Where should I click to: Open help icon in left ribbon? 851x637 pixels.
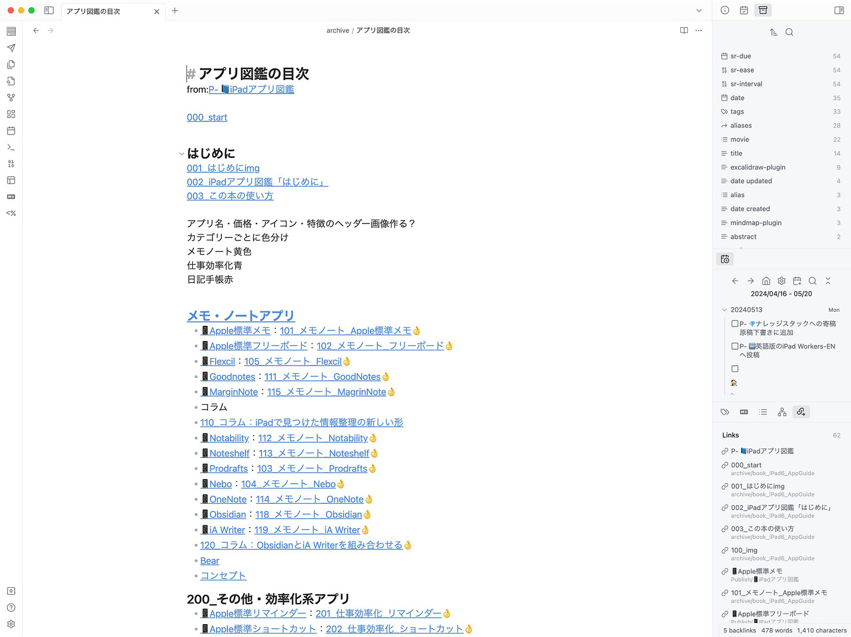point(11,608)
